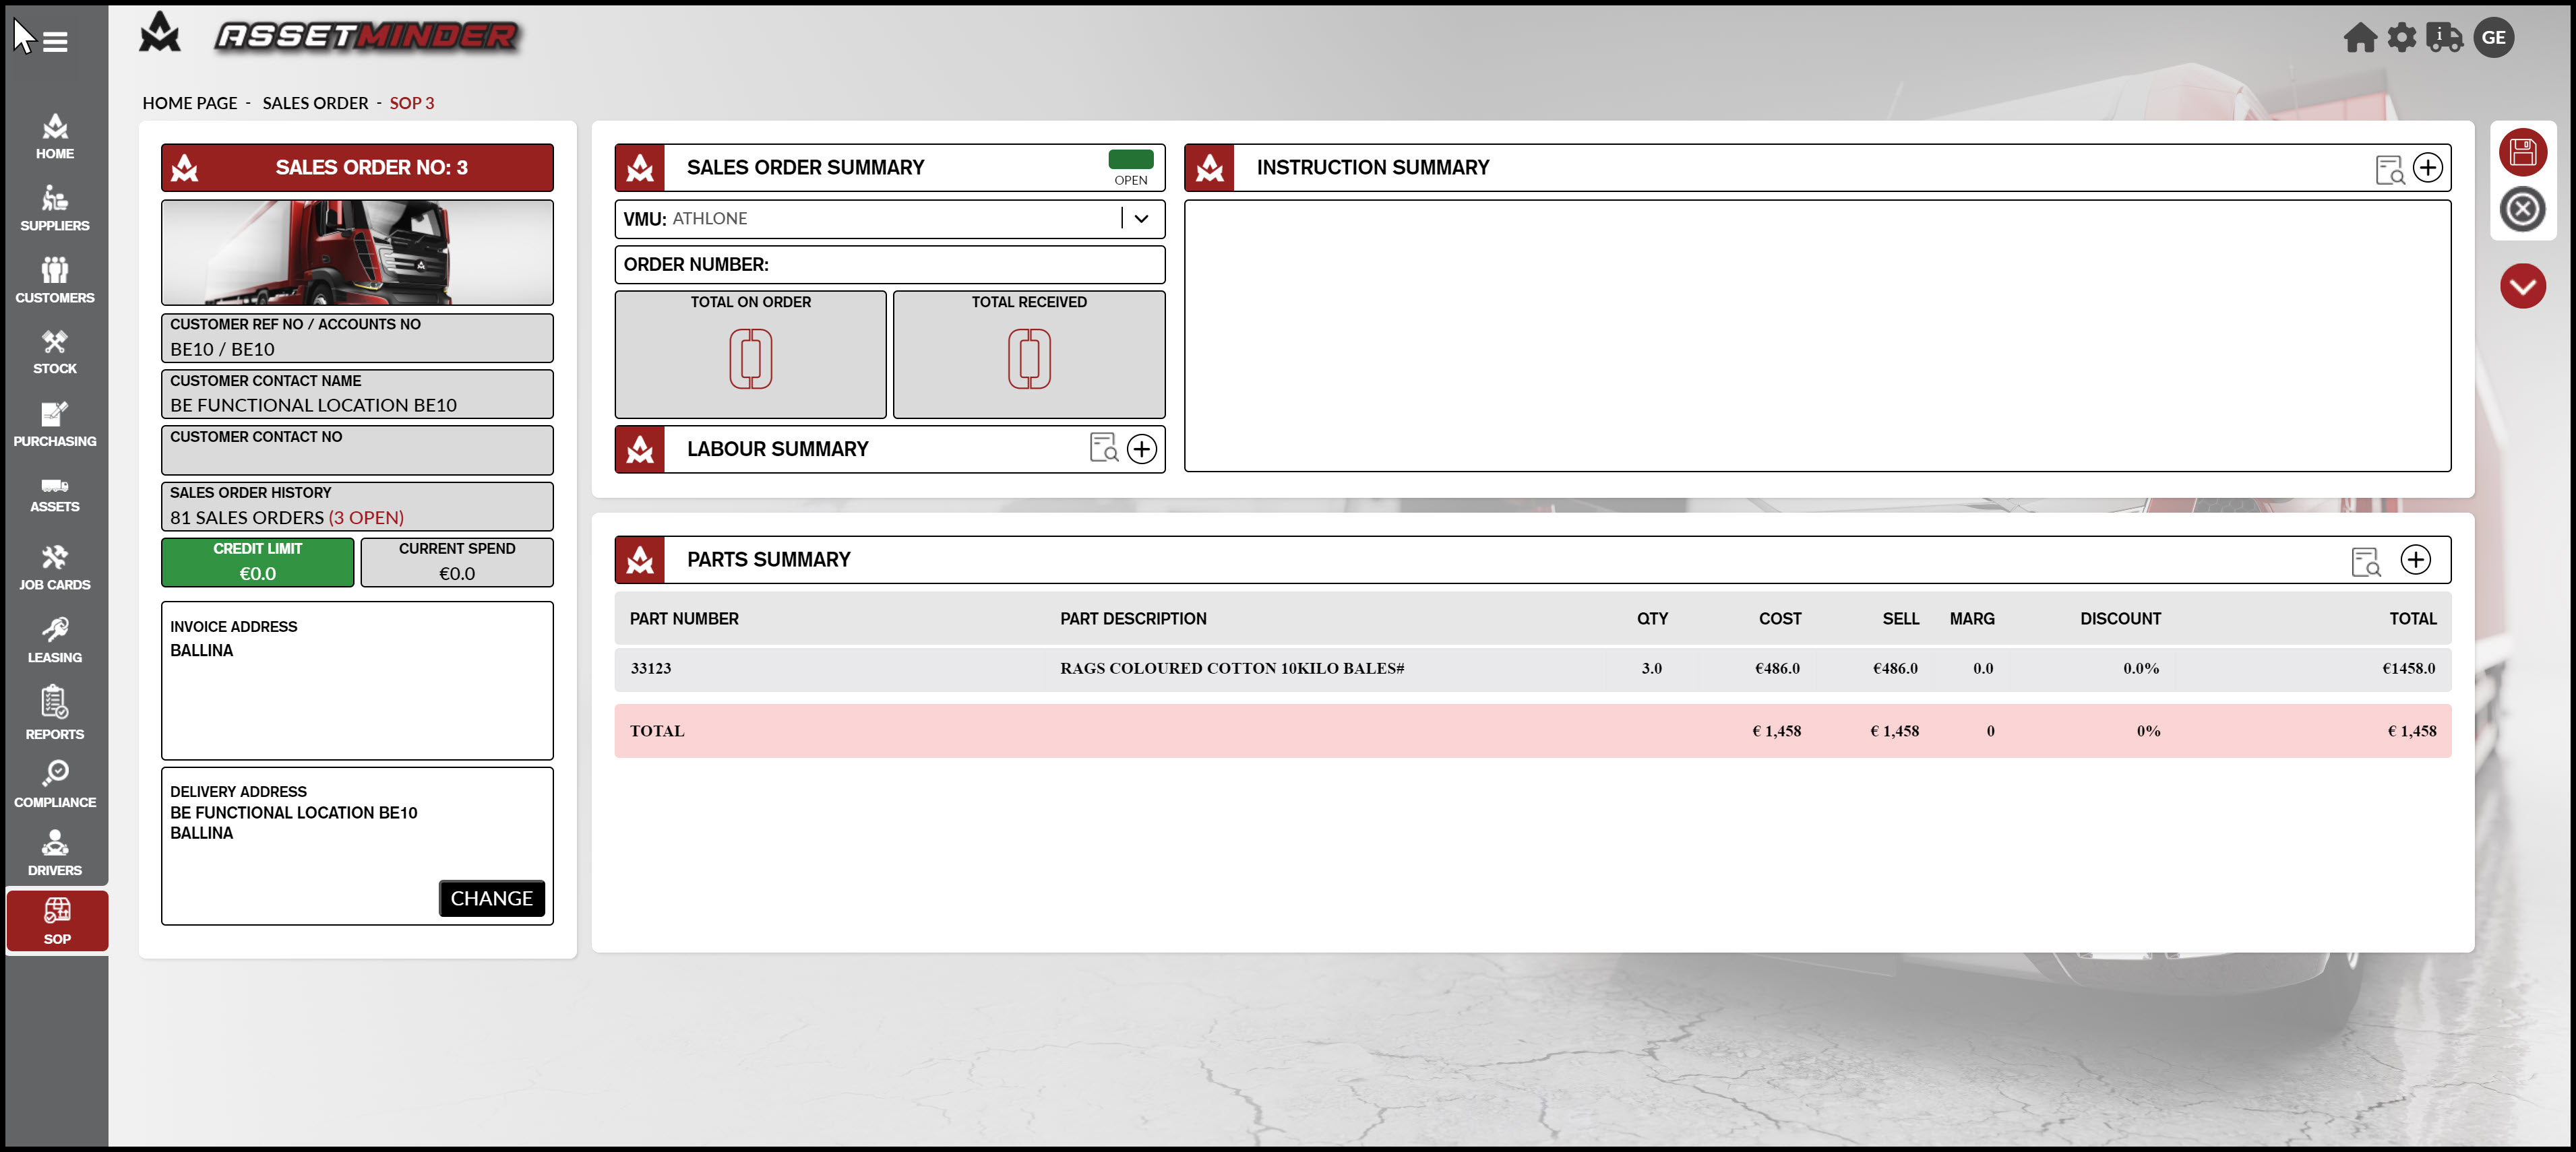The width and height of the screenshot is (2576, 1152).
Task: Click the cancel X circle icon
Action: [x=2522, y=210]
